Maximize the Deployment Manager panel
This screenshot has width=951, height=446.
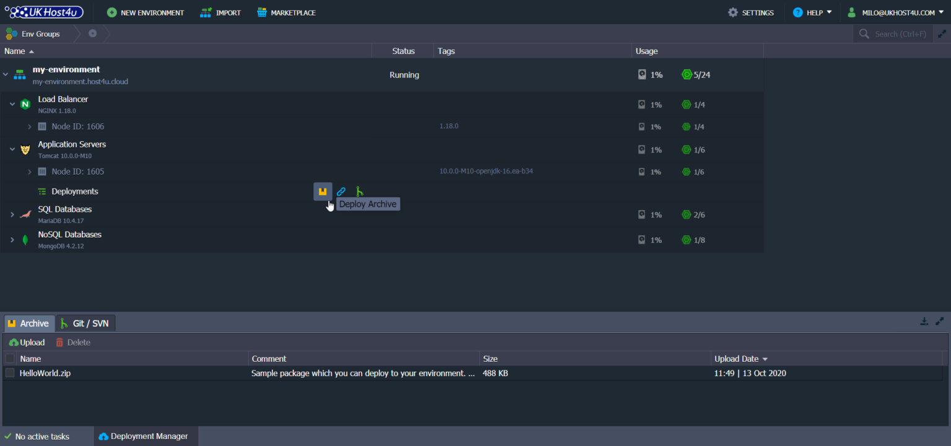[939, 321]
